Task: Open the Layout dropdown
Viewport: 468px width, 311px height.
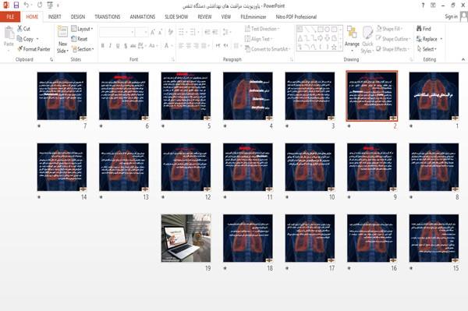Action: tap(82, 29)
